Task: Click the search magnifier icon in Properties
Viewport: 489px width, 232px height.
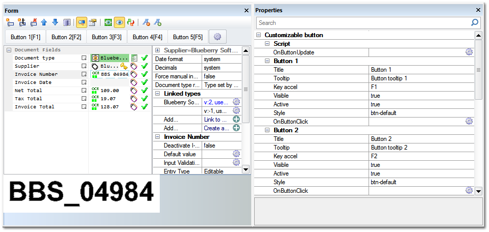Action: (x=475, y=23)
